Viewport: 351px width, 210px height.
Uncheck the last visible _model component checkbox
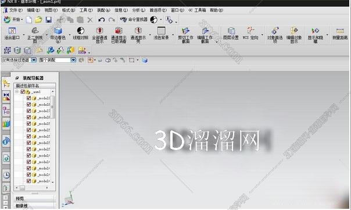(28, 181)
